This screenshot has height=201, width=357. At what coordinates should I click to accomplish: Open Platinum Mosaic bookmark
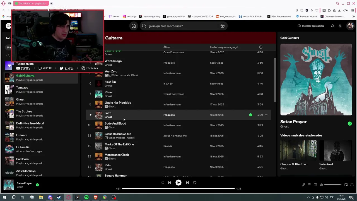tap(306, 16)
